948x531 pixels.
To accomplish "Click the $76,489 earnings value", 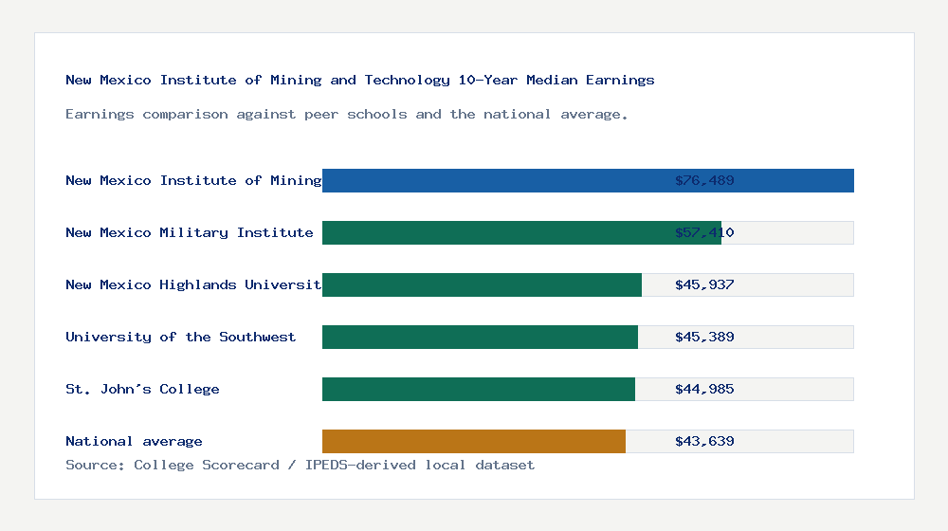I will [704, 180].
